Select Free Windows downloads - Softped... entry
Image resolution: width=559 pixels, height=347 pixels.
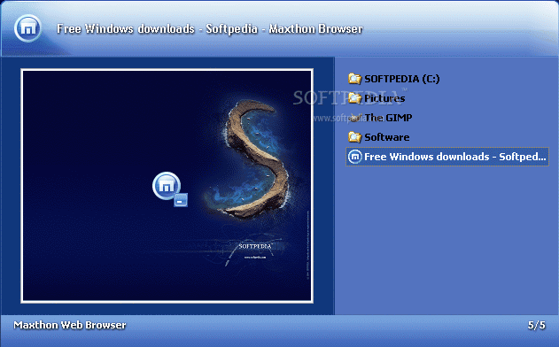point(447,157)
